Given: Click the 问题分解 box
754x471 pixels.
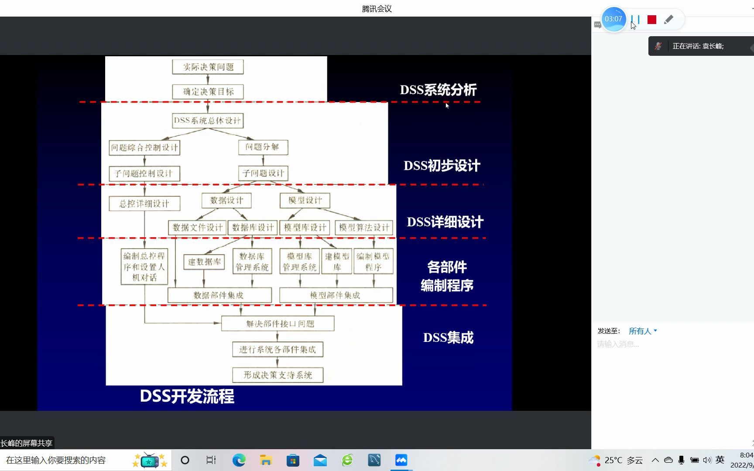Looking at the screenshot, I should click(263, 147).
